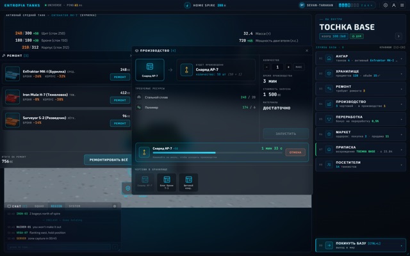Expand the Ремонт row chevron
The image size is (410, 256).
(x=402, y=89)
